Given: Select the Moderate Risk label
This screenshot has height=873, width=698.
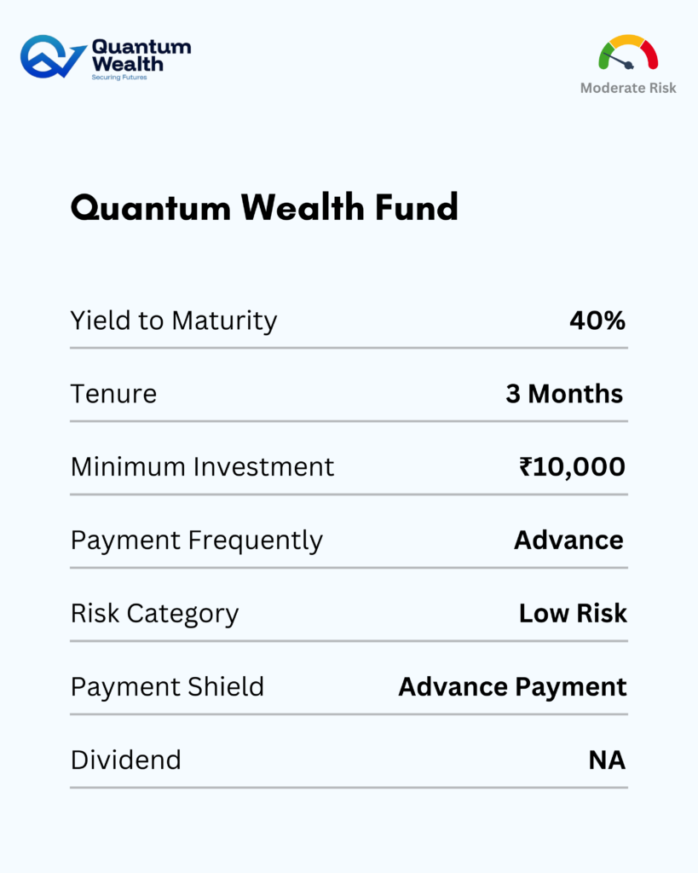Looking at the screenshot, I should (x=628, y=88).
